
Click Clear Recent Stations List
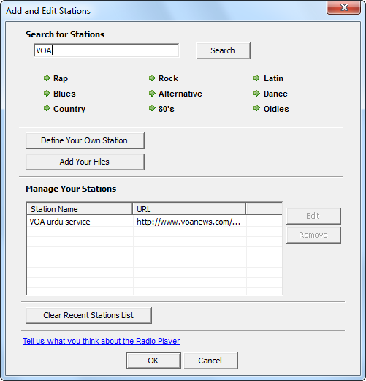88,315
